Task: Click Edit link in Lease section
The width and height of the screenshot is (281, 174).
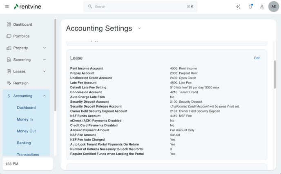Action: click(x=257, y=58)
